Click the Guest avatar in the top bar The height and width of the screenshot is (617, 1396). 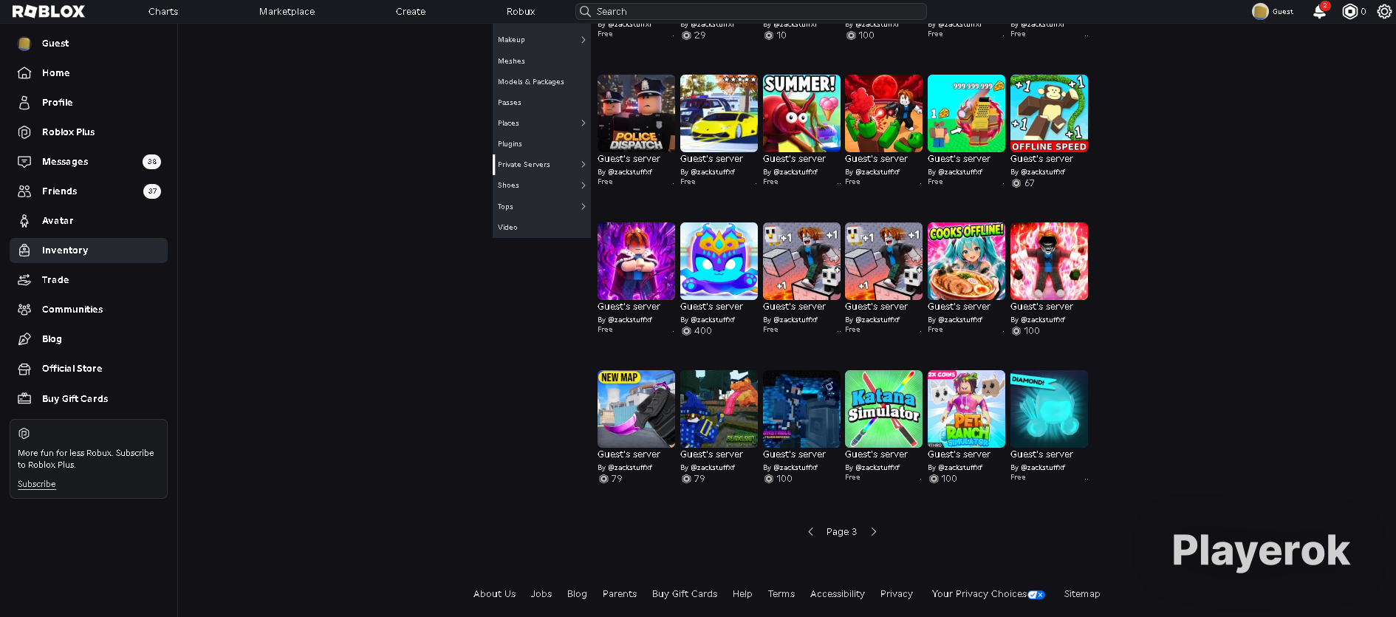pos(1260,11)
